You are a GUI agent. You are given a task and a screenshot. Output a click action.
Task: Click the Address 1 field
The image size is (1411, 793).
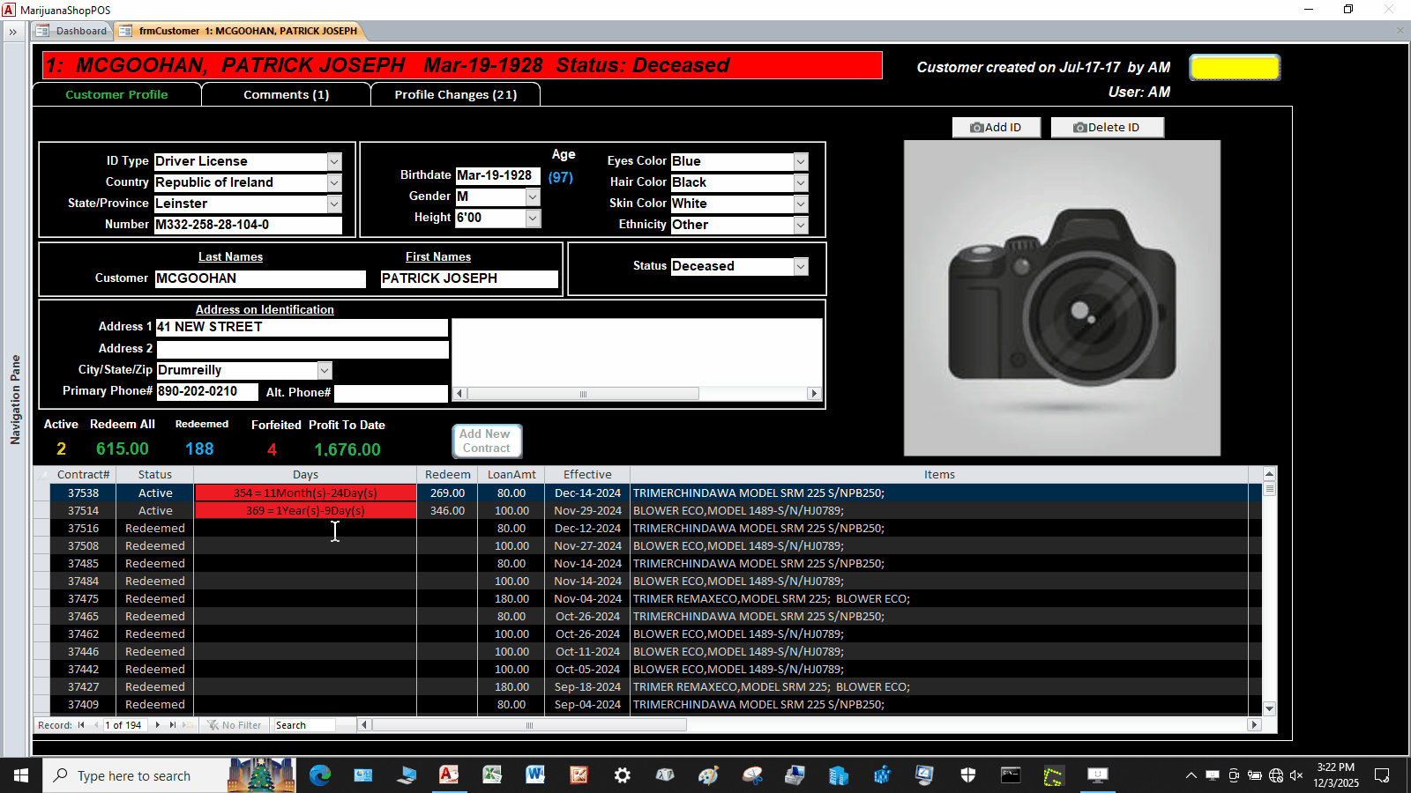(302, 327)
